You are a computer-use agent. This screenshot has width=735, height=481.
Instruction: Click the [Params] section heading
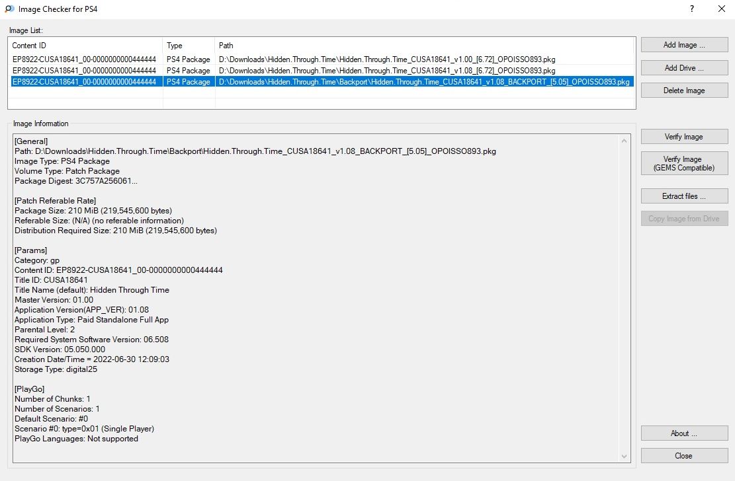[x=31, y=250]
